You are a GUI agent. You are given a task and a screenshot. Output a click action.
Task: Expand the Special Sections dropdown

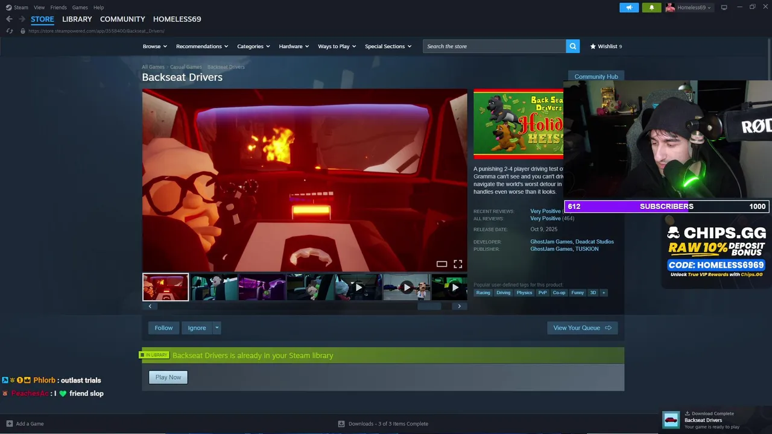pyautogui.click(x=388, y=46)
